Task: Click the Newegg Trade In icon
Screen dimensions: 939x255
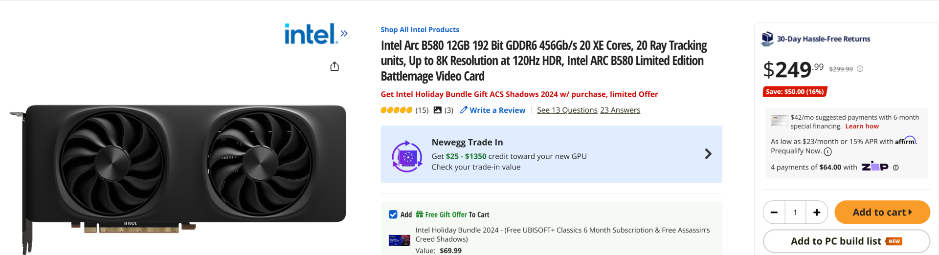Action: pos(407,156)
